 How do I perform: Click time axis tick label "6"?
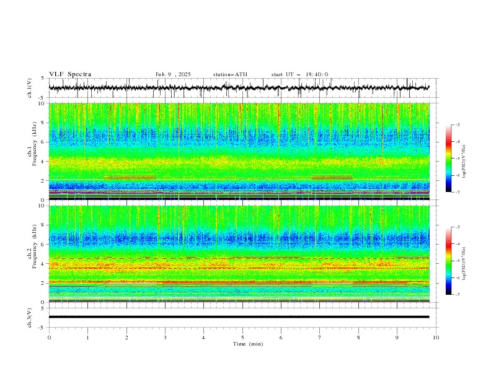coord(281,338)
